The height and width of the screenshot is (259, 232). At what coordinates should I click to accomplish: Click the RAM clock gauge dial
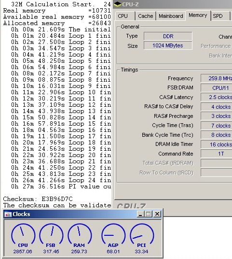(x=80, y=234)
